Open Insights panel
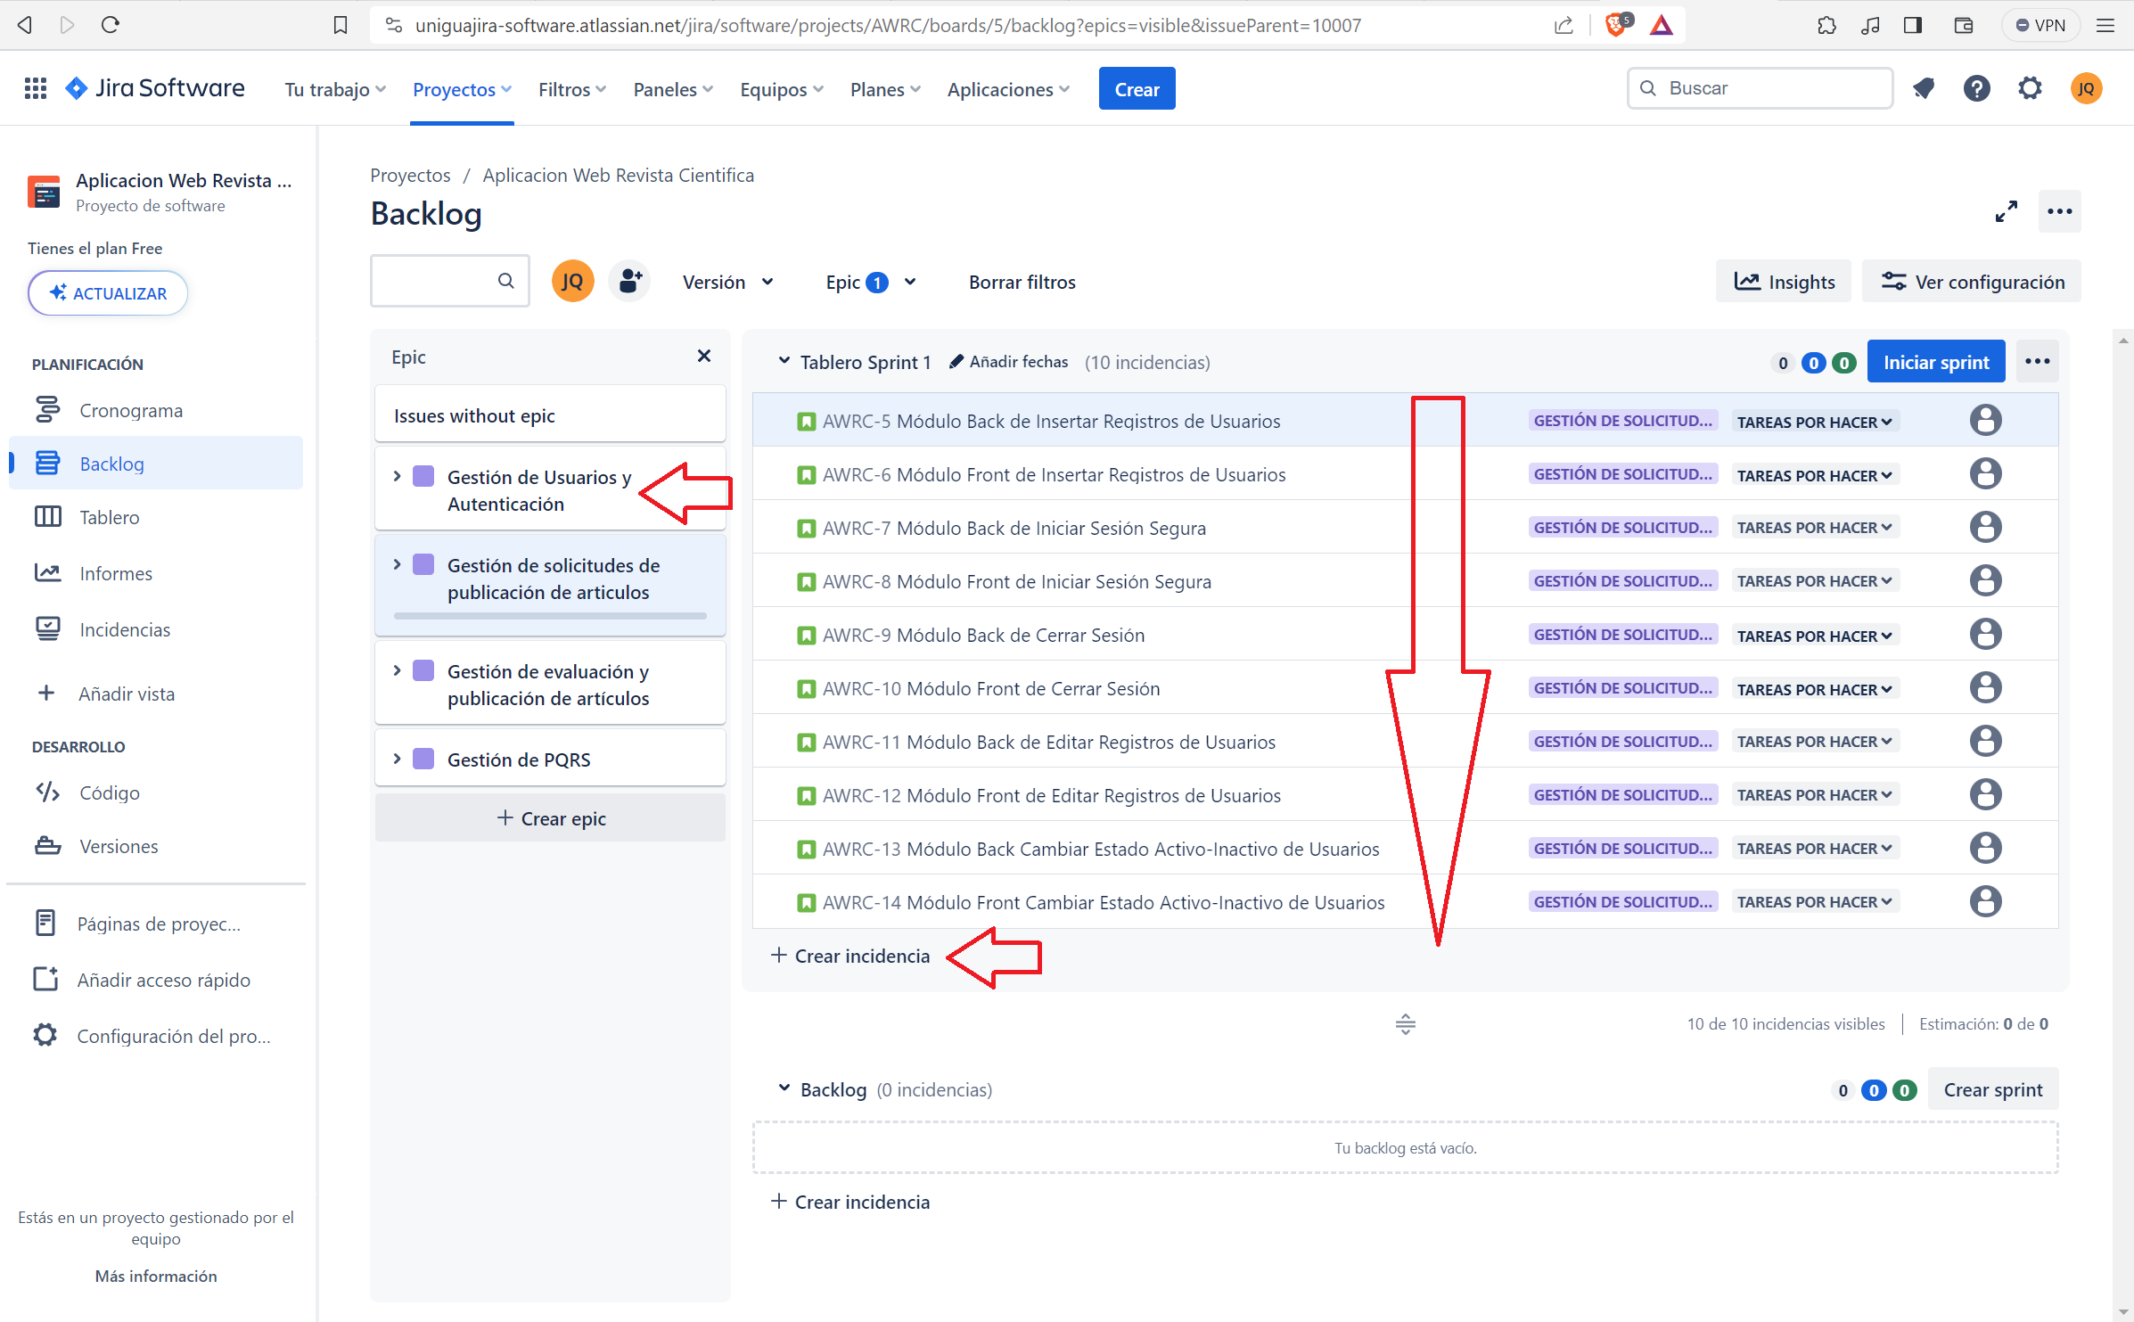Screen dimensions: 2134x1322 click(x=1783, y=282)
